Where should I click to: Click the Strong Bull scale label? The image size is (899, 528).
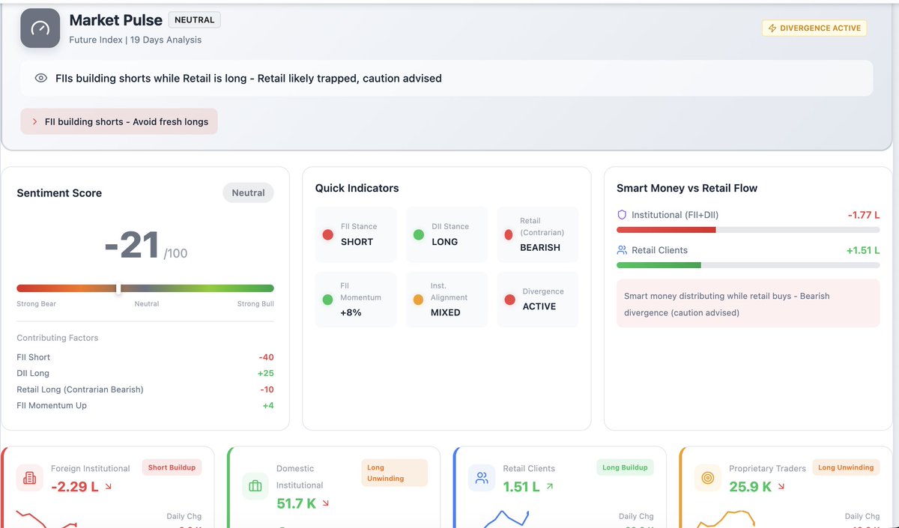pos(255,304)
